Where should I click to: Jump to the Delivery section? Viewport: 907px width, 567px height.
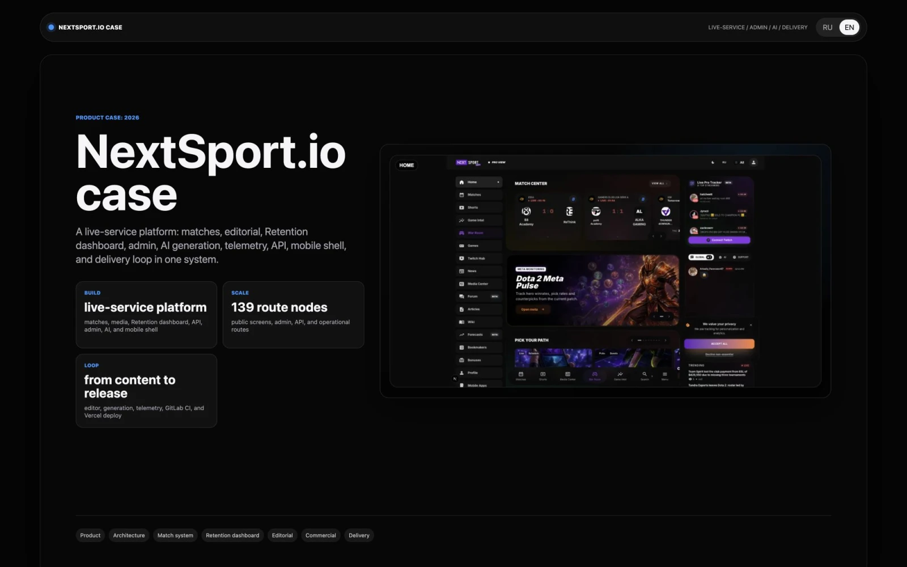click(359, 535)
